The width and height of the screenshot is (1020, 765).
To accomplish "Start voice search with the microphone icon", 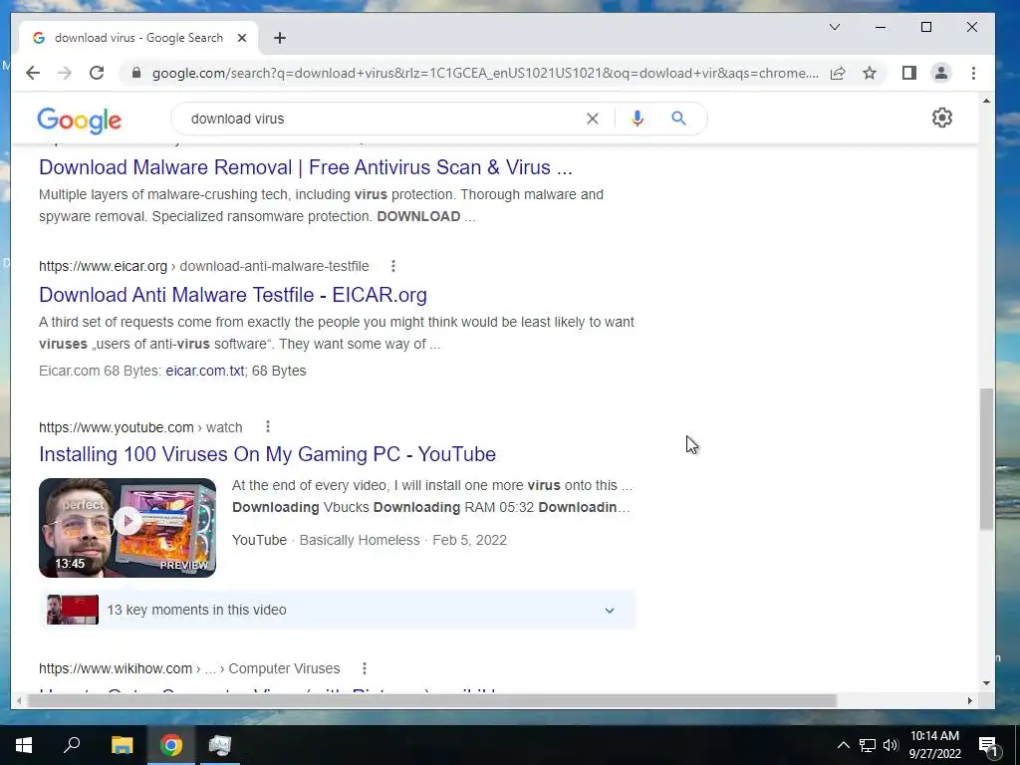I will [x=637, y=119].
